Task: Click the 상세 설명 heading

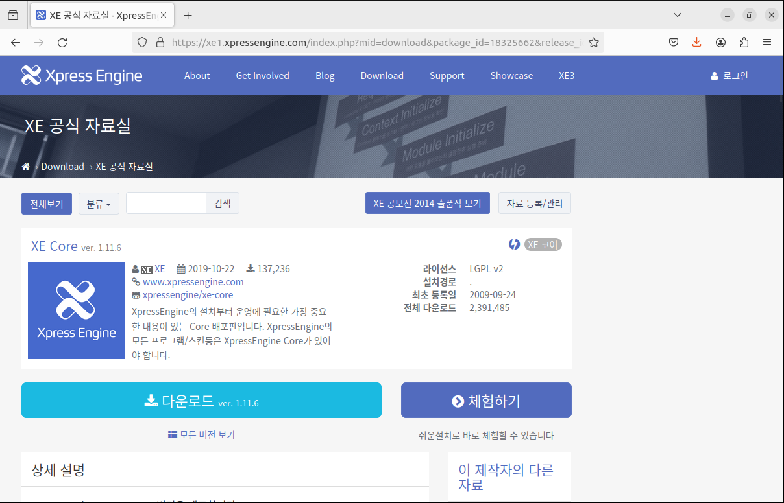Action: 58,470
